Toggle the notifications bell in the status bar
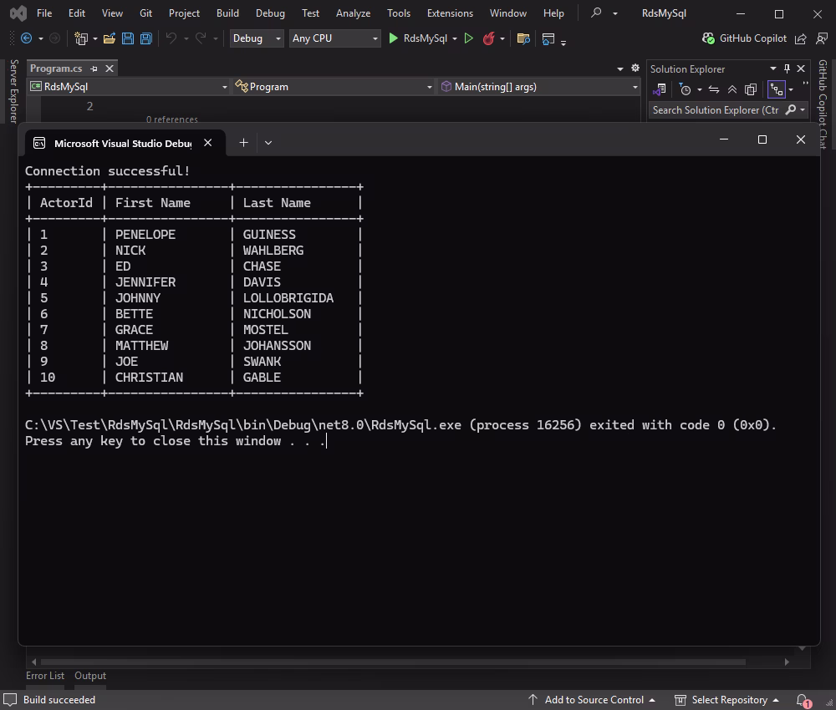The height and width of the screenshot is (710, 836). [800, 699]
